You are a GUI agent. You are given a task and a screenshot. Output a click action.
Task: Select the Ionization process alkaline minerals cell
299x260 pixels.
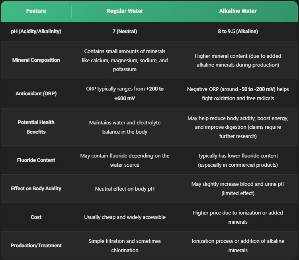tap(238, 246)
